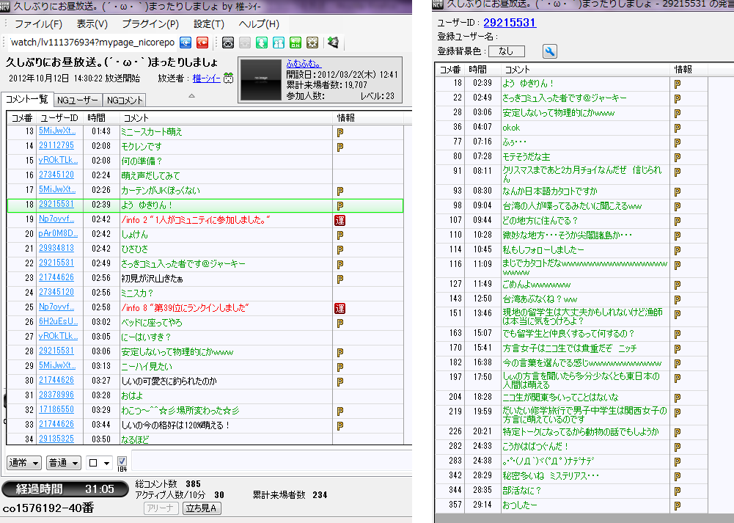Collapse broadcast info using small triangle arrow
734x523 pixels.
click(x=191, y=96)
